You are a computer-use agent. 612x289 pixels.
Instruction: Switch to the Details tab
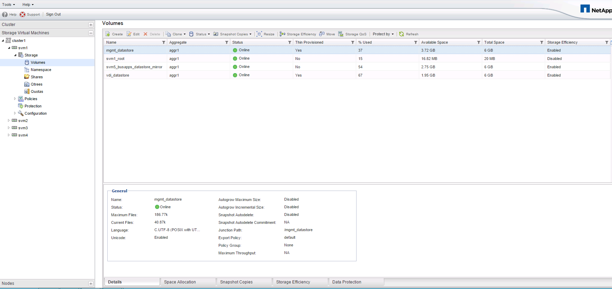132,282
